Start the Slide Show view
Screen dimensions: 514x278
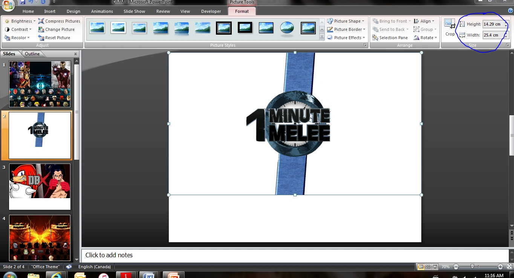point(435,267)
